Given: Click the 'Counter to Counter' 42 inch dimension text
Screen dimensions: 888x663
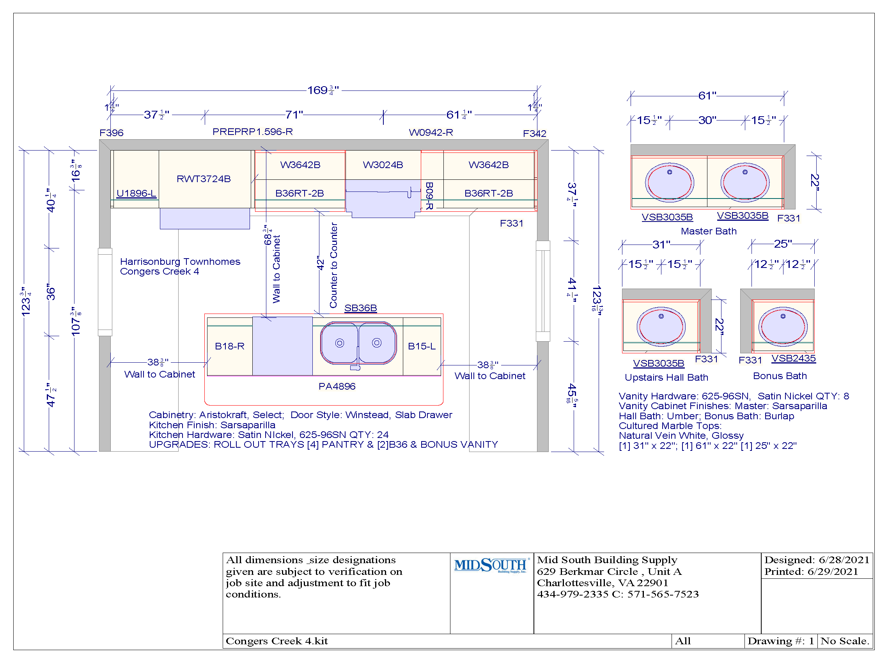Looking at the screenshot, I should [x=333, y=266].
